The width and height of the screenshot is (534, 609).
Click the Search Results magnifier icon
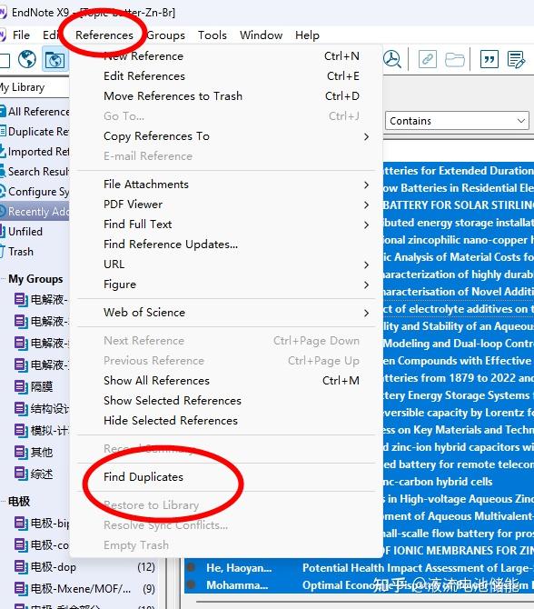point(3,171)
